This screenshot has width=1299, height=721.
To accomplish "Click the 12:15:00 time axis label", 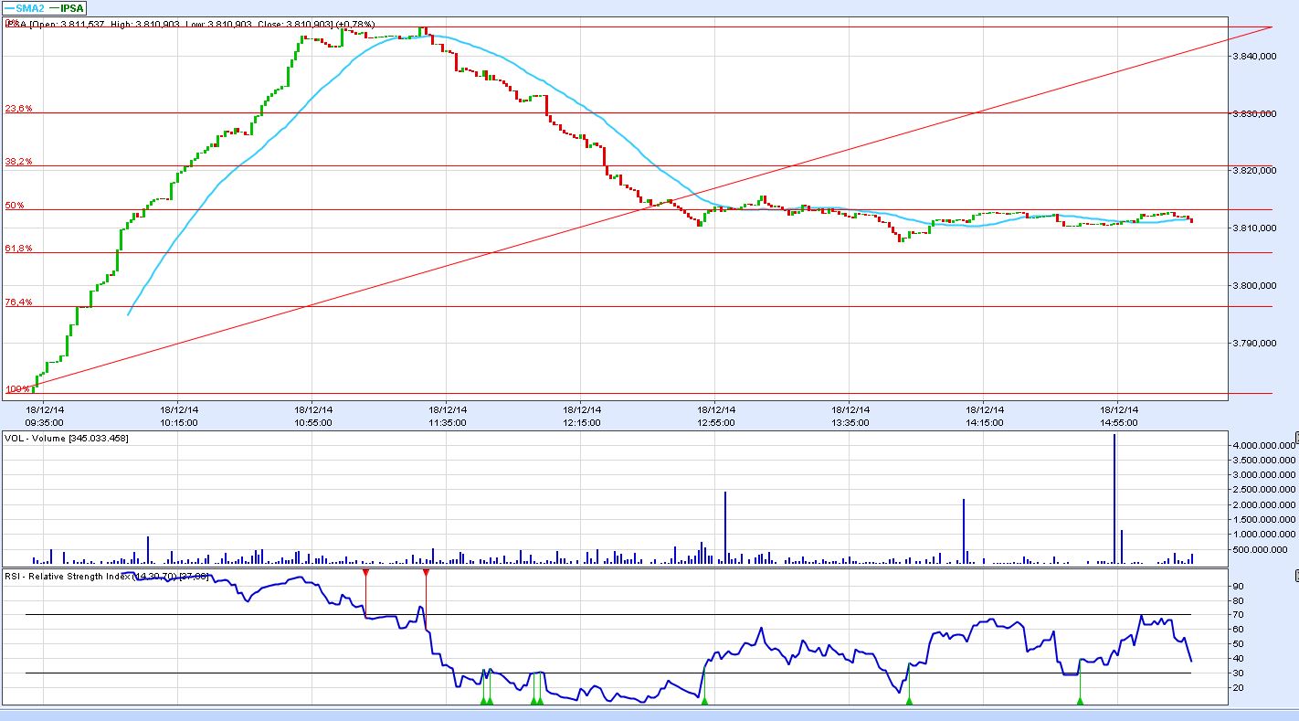I will click(581, 422).
